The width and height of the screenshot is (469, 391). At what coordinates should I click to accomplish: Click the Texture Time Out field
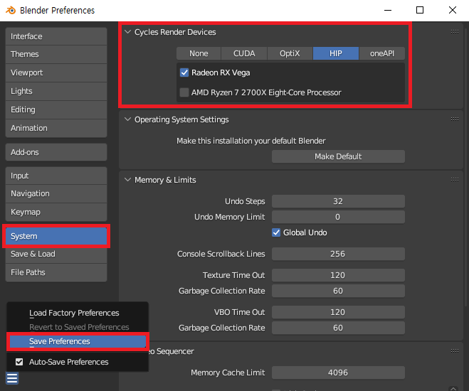tap(338, 275)
